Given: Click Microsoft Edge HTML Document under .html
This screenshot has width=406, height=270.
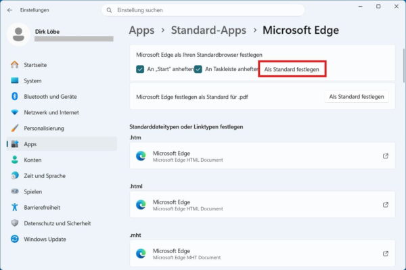Looking at the screenshot, I should 187,208.
